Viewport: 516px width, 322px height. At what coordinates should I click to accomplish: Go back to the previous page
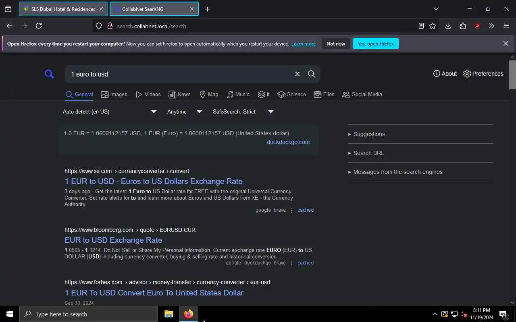pyautogui.click(x=10, y=26)
